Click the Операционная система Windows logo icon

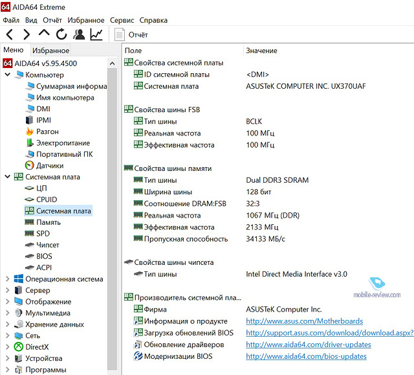click(19, 278)
